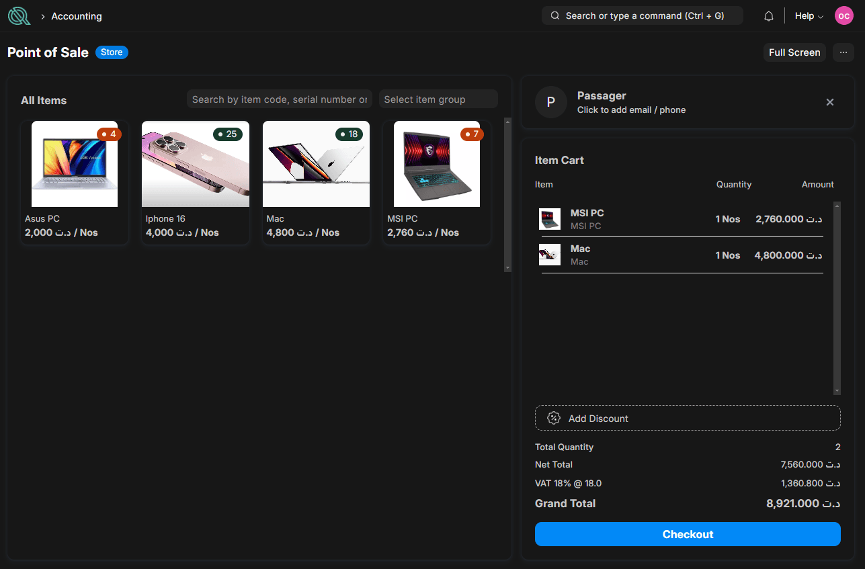Click the app logo in top bar

coord(19,15)
